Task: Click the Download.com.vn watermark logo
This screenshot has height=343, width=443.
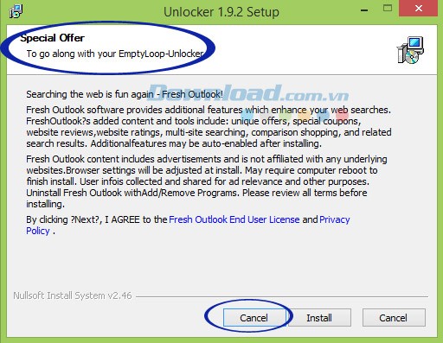Action: pyautogui.click(x=248, y=92)
